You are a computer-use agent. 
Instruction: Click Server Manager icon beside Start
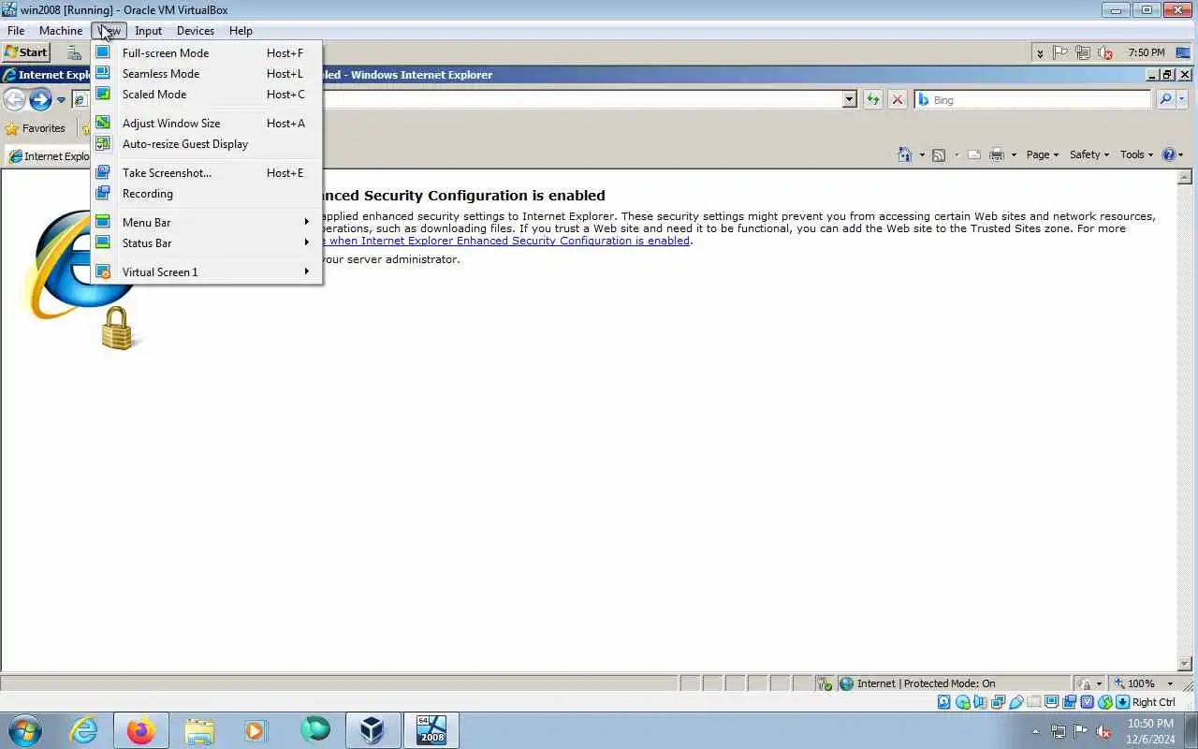tap(74, 52)
